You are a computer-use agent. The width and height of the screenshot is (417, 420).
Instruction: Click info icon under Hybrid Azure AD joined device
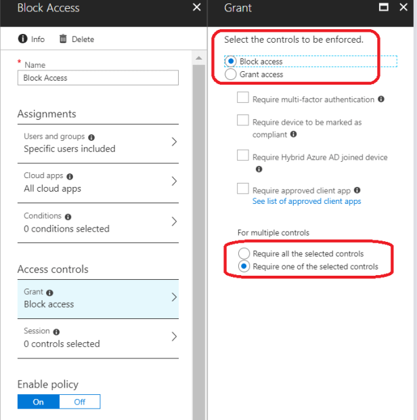coord(259,169)
